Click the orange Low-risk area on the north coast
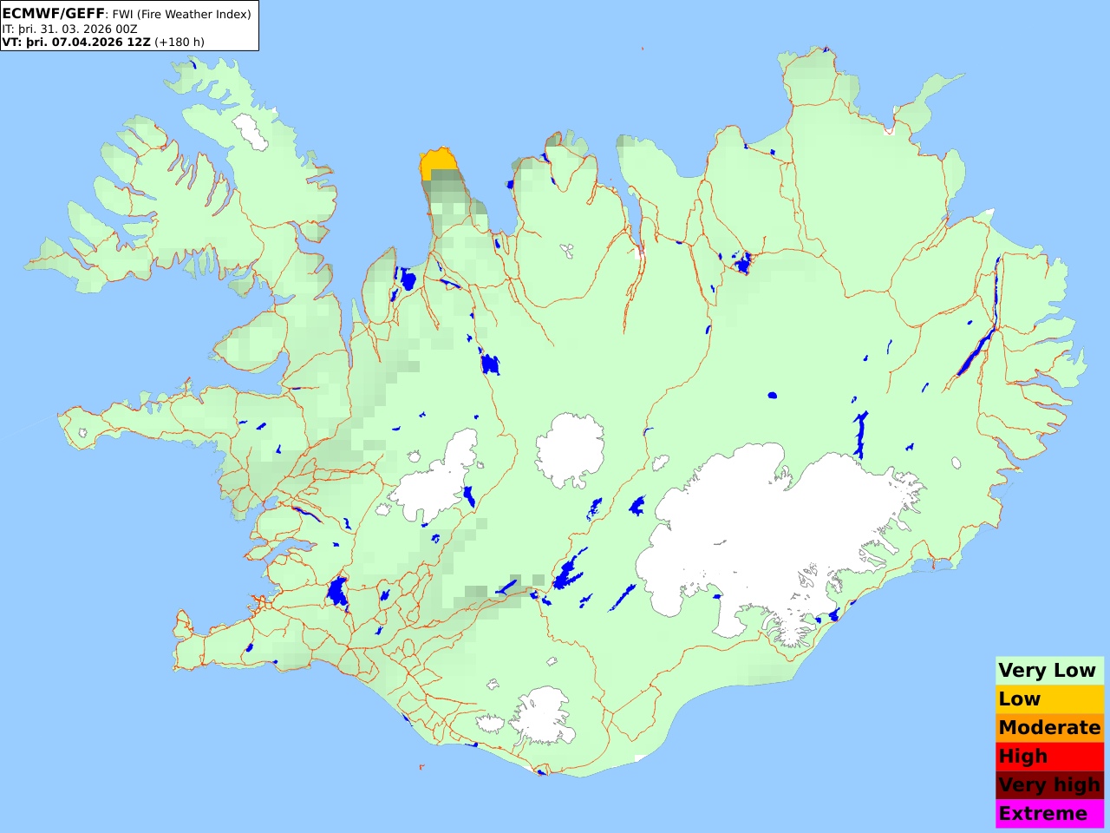Viewport: 1110px width, 833px height. coord(439,163)
